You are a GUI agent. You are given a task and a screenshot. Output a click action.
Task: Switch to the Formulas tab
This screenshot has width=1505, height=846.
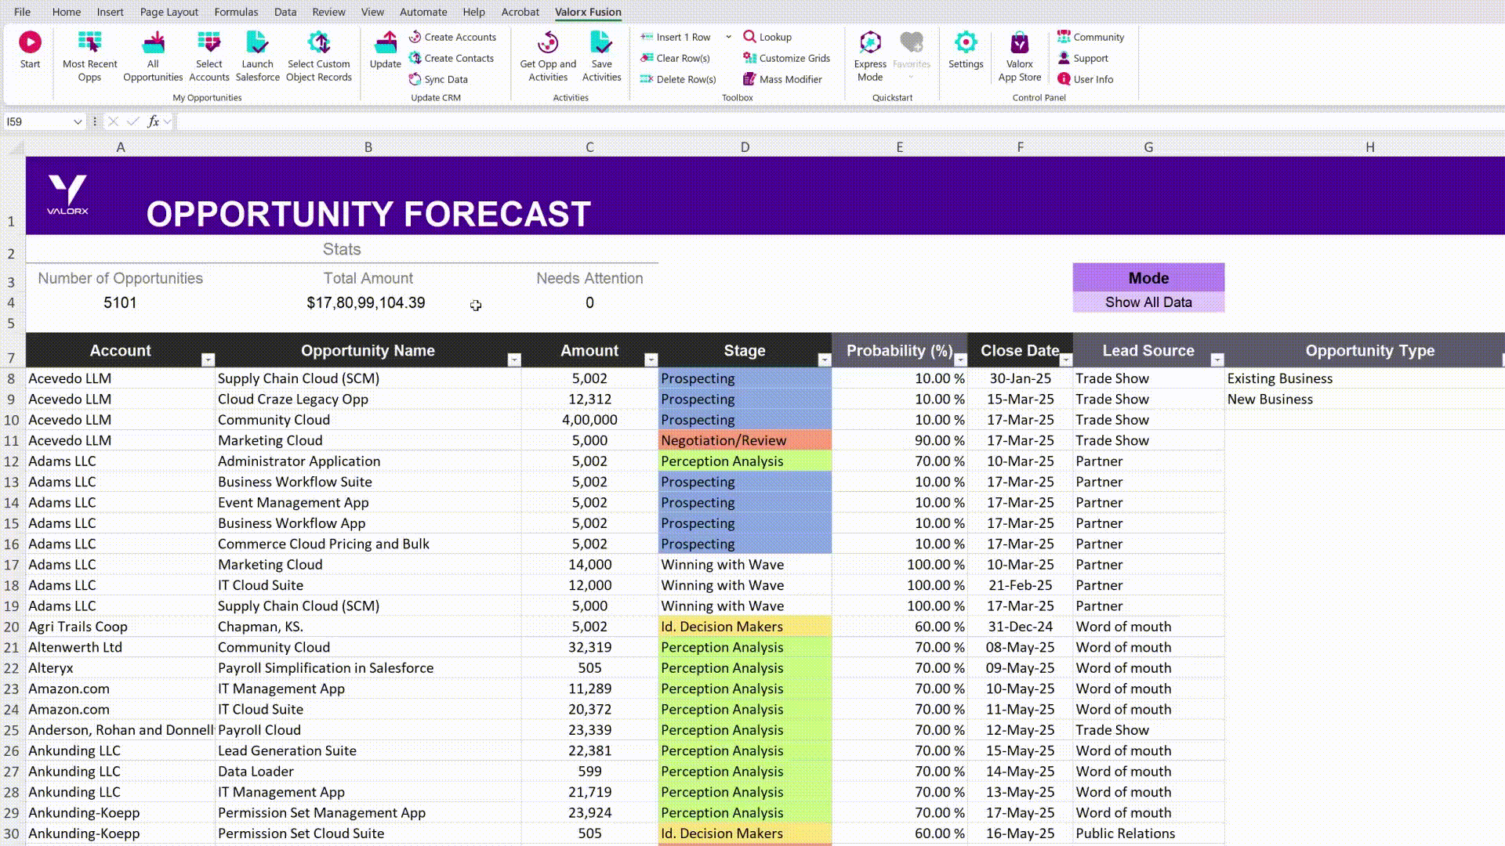coord(236,12)
